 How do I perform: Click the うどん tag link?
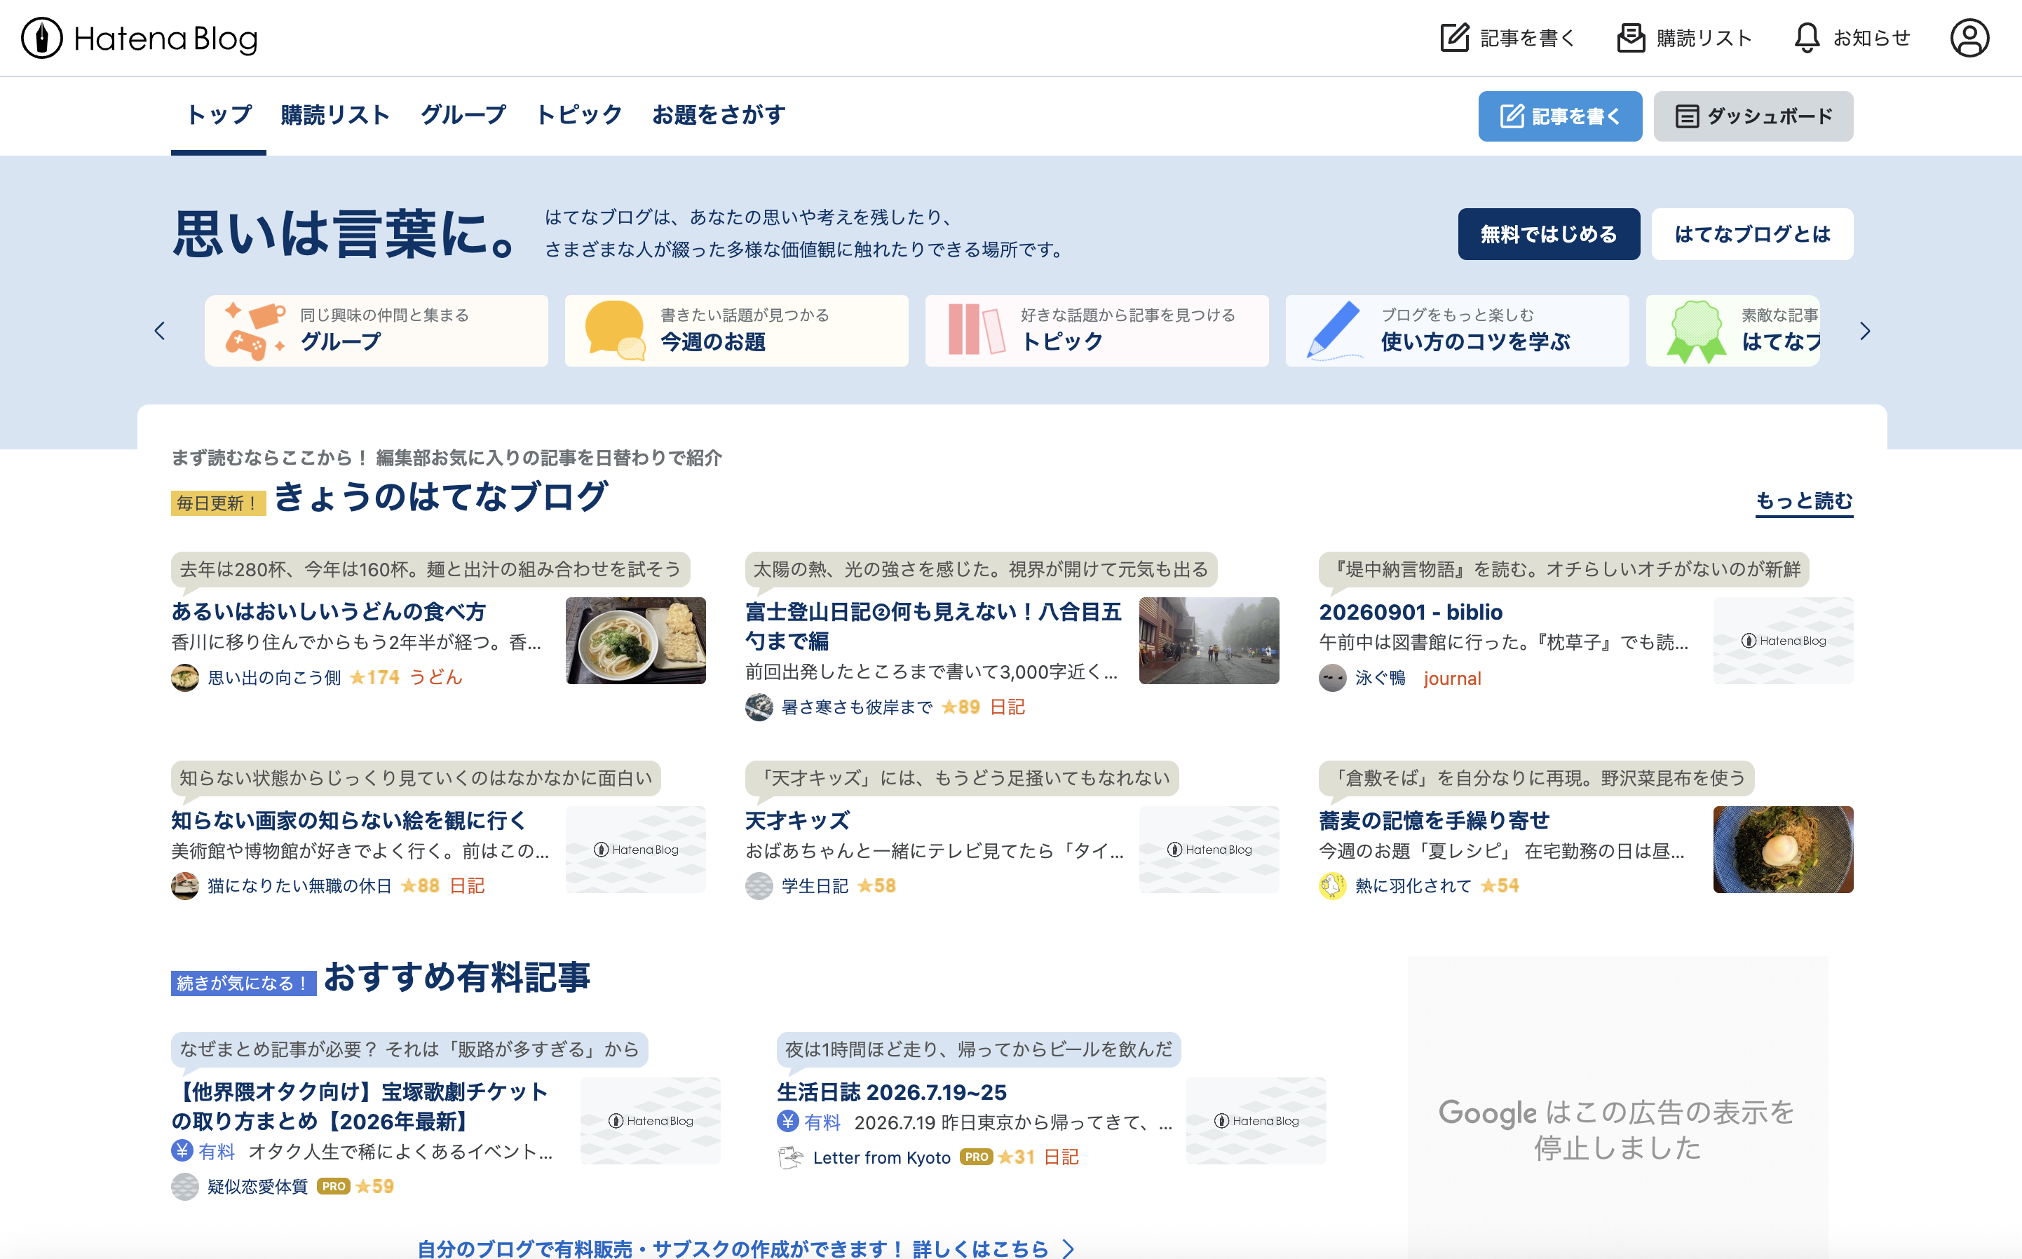tap(436, 678)
